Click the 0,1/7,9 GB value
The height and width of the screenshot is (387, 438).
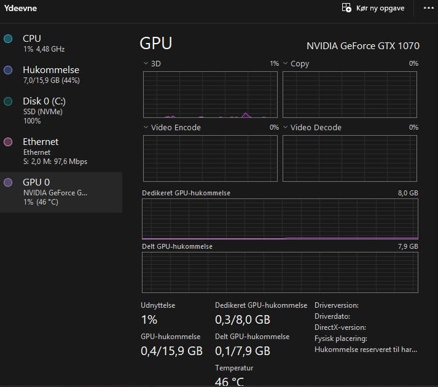pyautogui.click(x=243, y=351)
